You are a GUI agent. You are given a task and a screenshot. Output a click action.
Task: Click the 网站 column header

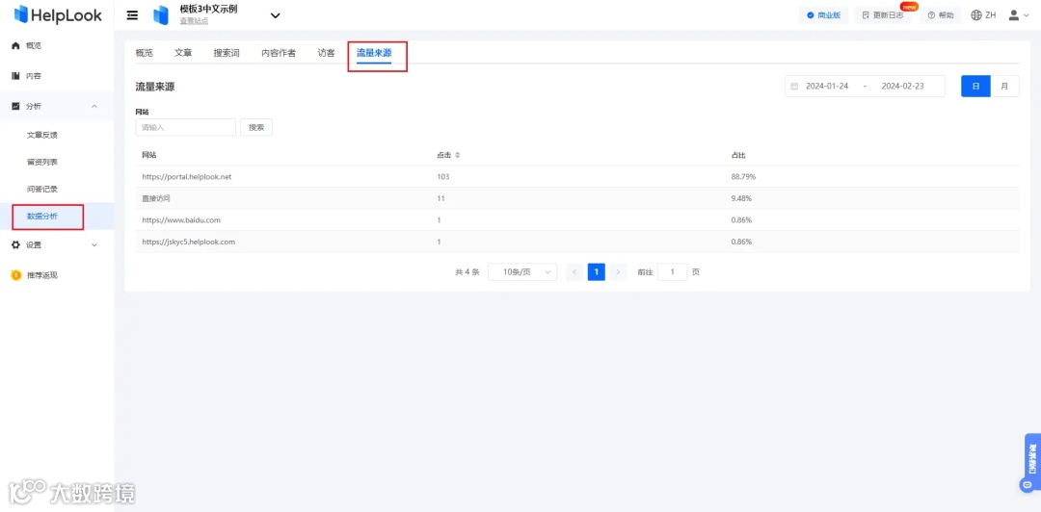pos(149,155)
